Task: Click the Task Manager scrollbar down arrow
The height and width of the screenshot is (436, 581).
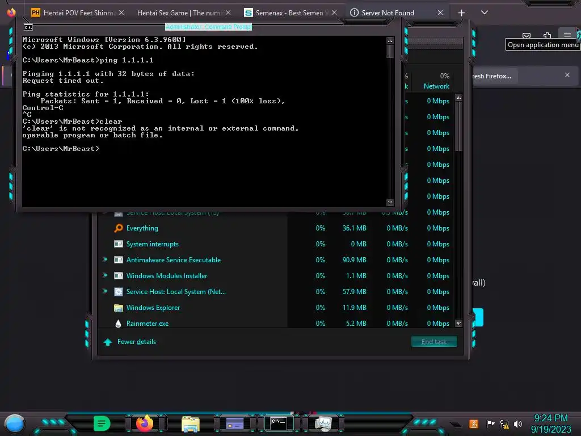Action: pos(458,323)
